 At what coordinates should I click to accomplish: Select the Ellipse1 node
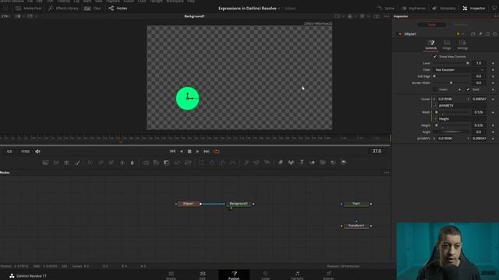(189, 204)
